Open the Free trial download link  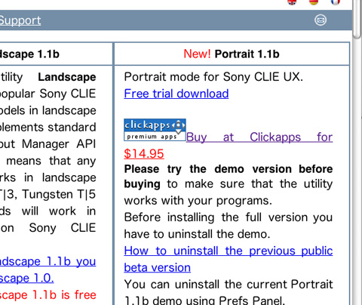click(176, 94)
